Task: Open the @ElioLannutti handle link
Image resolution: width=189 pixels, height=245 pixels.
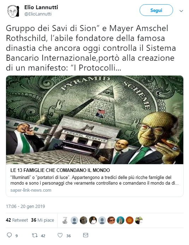Action: coord(38,14)
